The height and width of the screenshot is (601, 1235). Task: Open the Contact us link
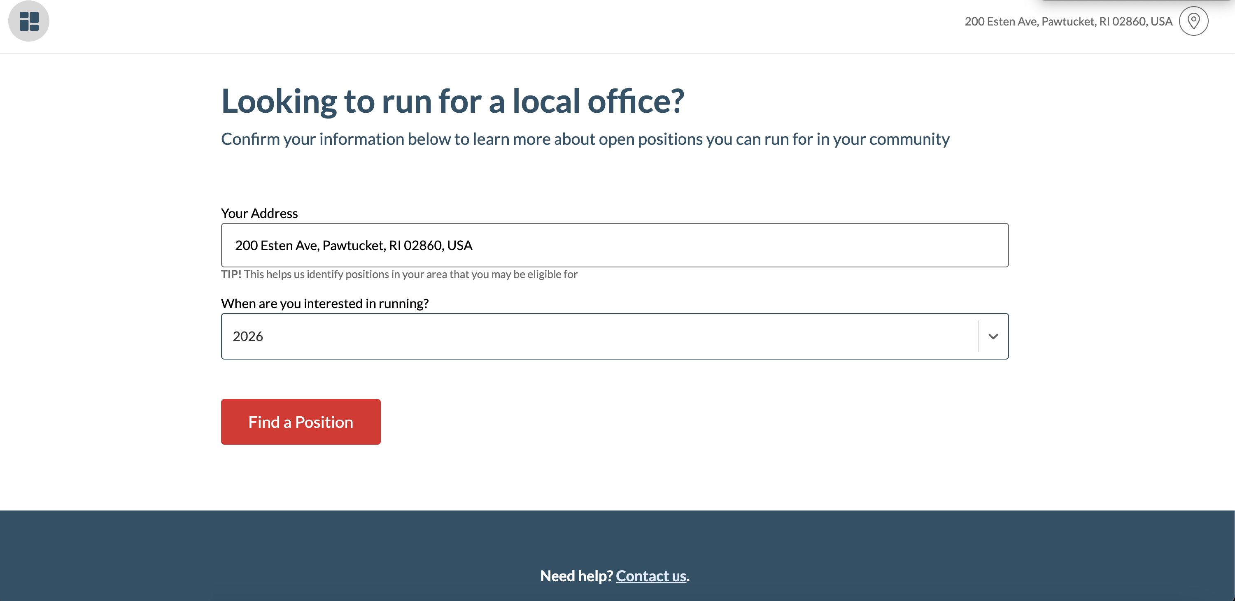tap(650, 575)
